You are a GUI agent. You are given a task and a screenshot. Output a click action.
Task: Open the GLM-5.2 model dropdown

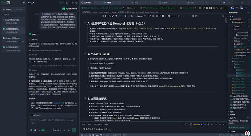57,130
